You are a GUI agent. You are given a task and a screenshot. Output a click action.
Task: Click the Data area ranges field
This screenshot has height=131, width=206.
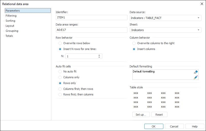(x=91, y=30)
